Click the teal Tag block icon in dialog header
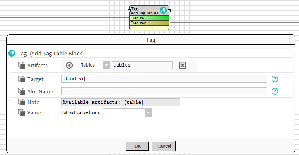The width and height of the screenshot is (299, 155). pos(12,53)
